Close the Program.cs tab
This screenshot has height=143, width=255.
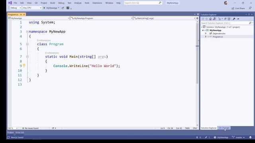tap(24, 15)
